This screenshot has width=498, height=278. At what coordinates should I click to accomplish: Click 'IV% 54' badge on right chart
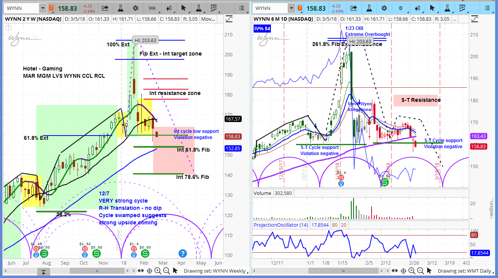click(263, 28)
